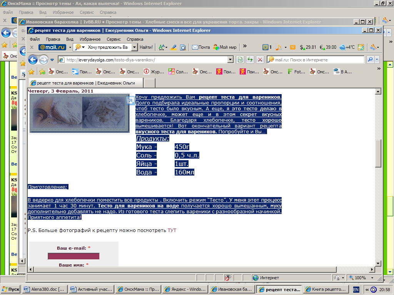Open the mail.ru logo dropdown arrow
Screen dimensions: 394x295
(70, 47)
